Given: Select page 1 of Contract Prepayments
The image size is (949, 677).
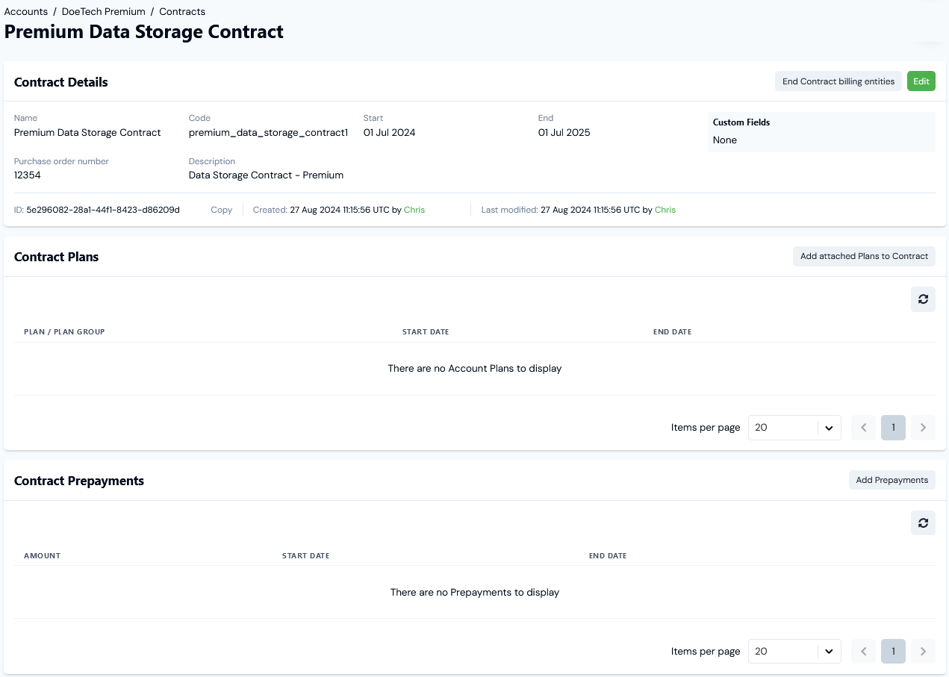Looking at the screenshot, I should coord(893,651).
